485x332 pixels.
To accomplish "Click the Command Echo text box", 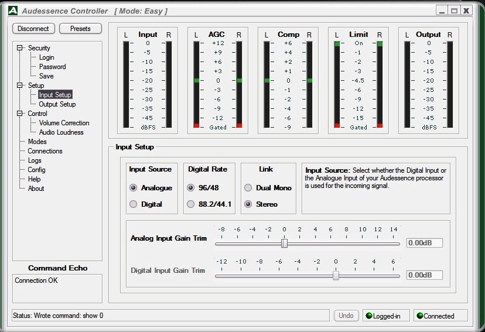I will point(57,289).
